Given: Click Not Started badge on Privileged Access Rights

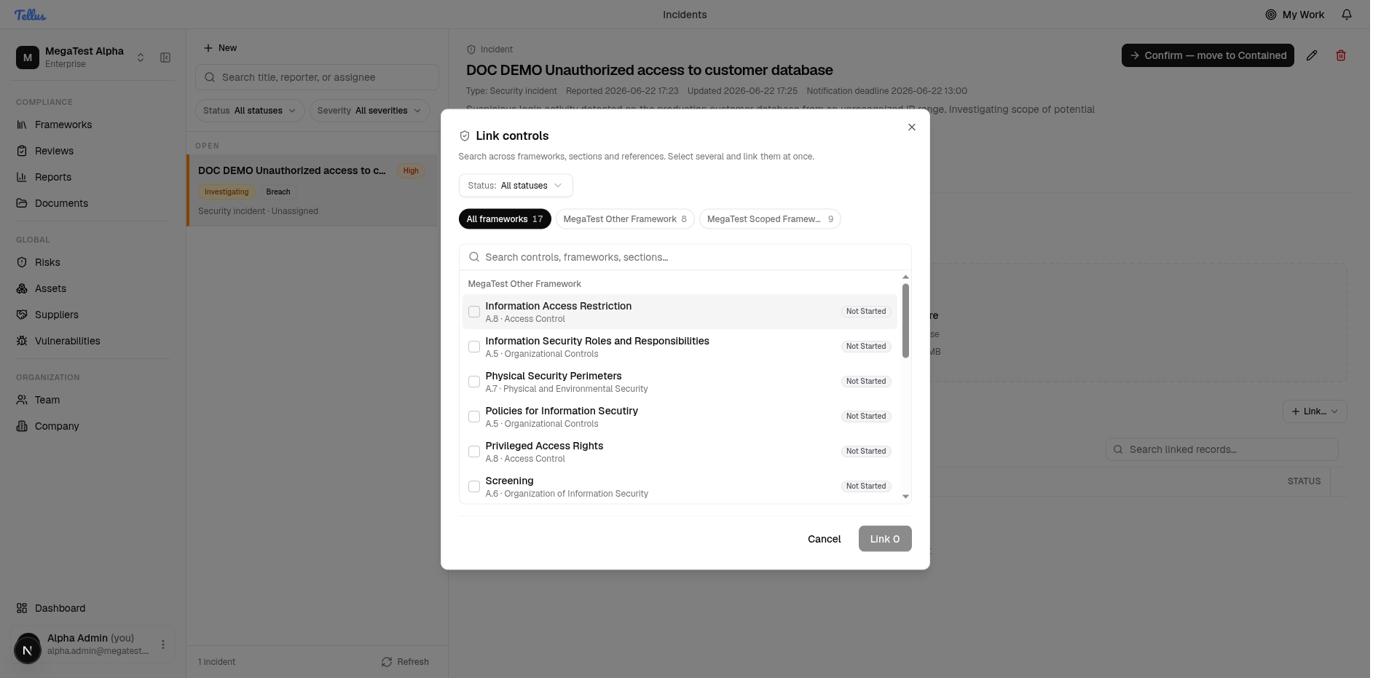Looking at the screenshot, I should [866, 452].
